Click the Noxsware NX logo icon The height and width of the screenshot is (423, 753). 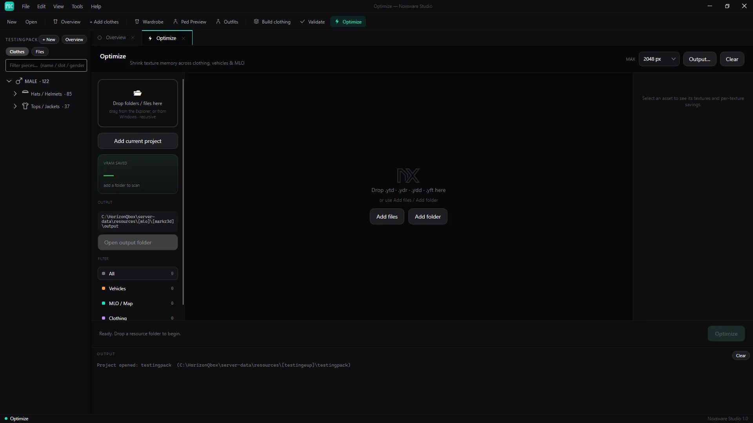coord(9,6)
